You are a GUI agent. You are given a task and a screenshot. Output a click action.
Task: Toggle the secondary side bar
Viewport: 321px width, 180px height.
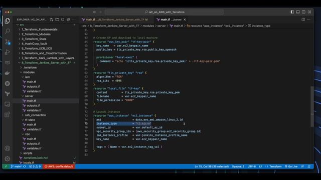tap(303, 12)
